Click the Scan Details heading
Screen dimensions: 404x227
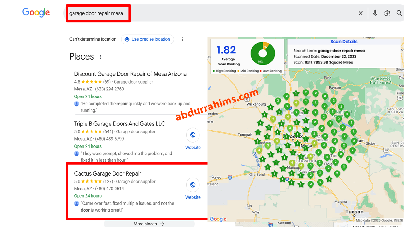click(344, 42)
